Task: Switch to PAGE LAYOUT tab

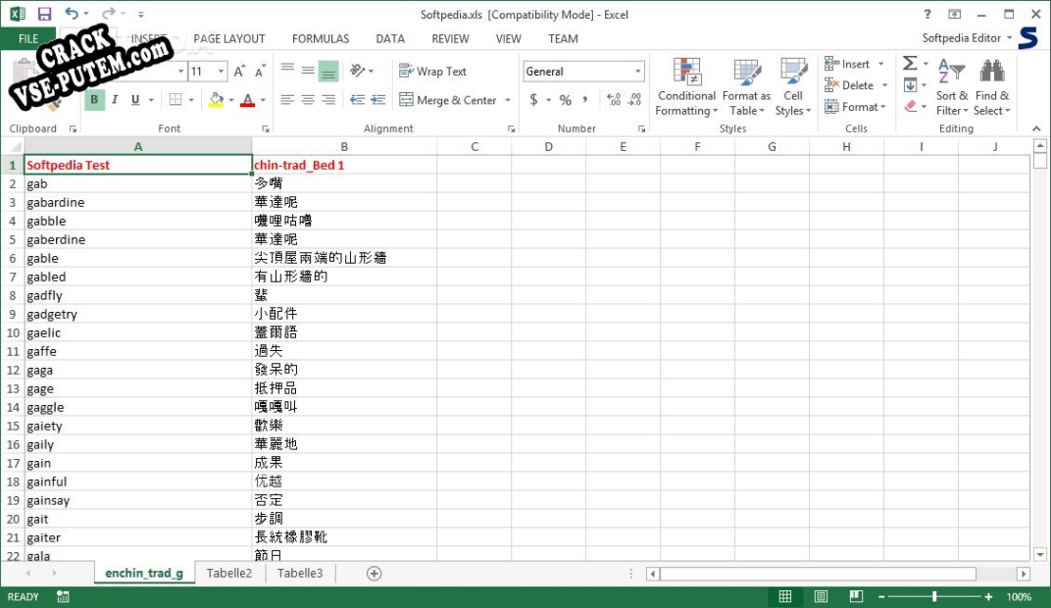Action: point(229,39)
